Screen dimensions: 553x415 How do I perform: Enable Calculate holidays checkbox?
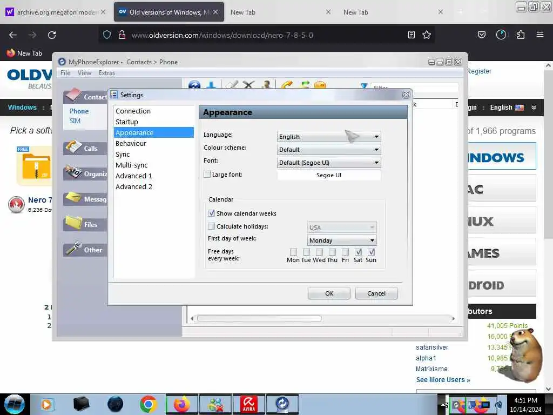coord(211,226)
